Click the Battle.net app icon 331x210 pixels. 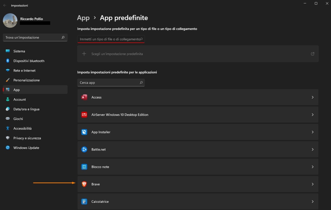click(x=84, y=149)
